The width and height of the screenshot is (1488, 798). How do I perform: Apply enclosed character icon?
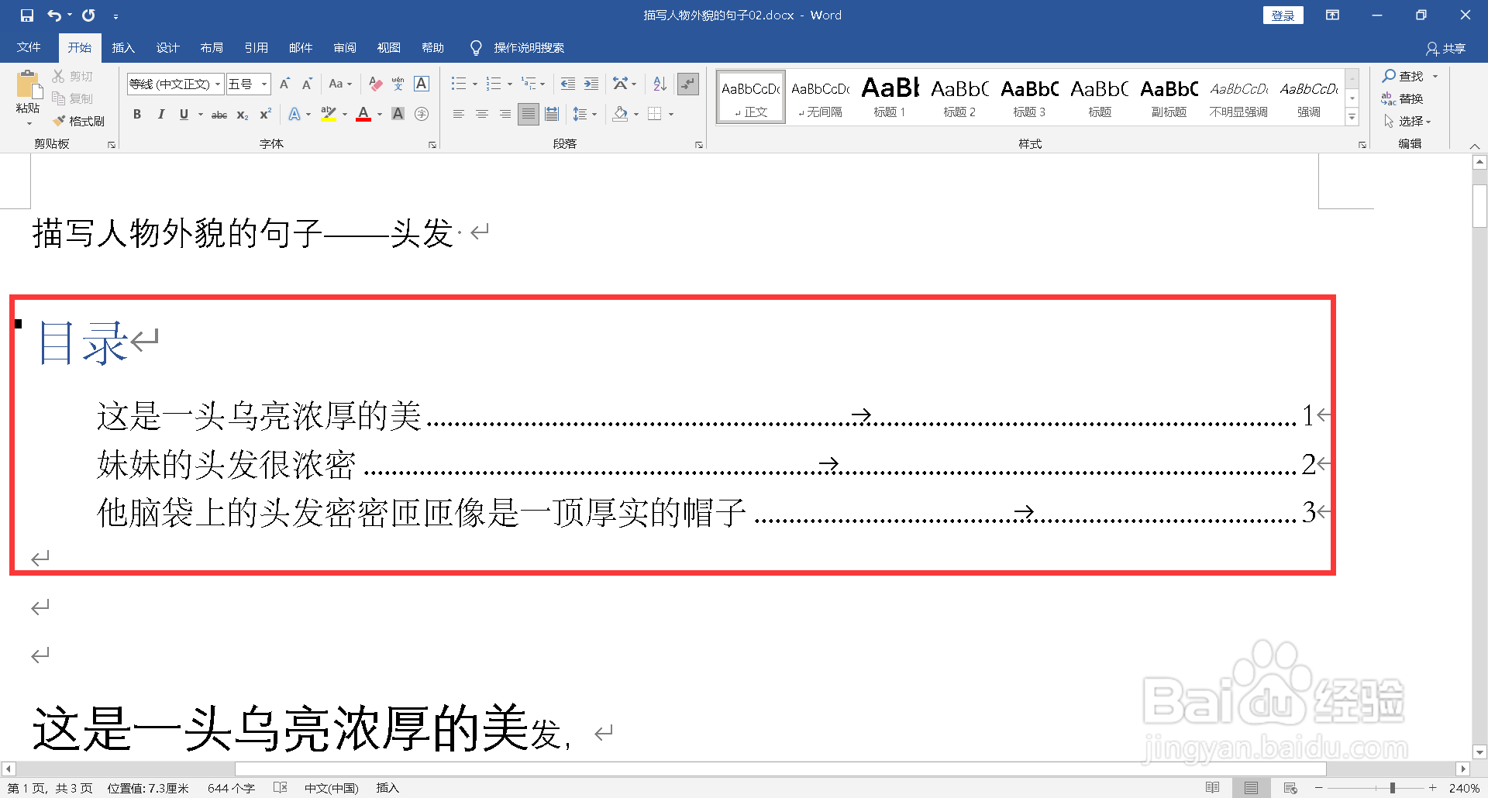coord(422,114)
